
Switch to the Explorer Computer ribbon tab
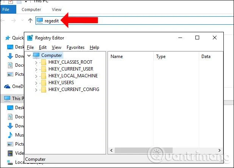point(31,9)
